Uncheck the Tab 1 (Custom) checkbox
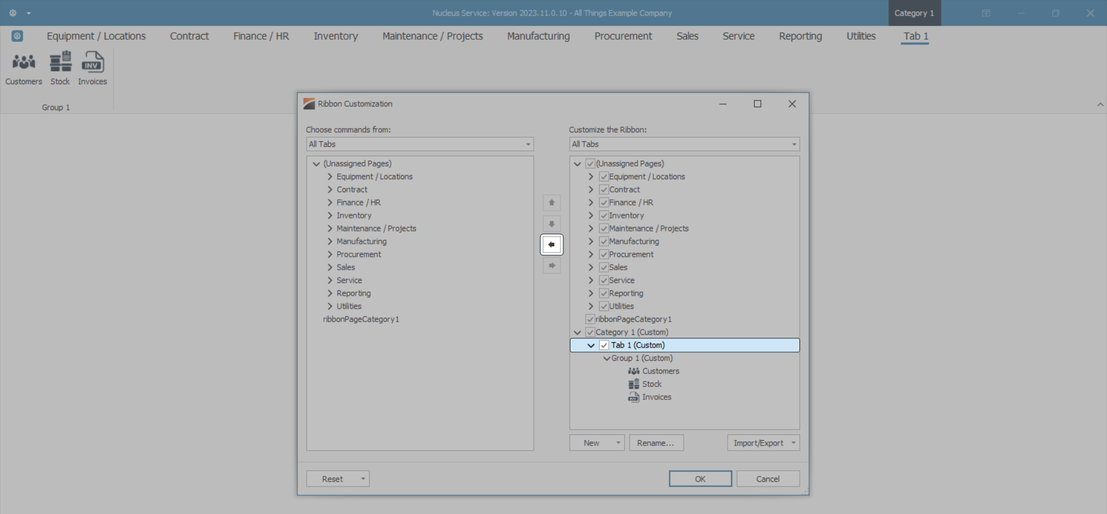Screen dimensions: 1107x514 (604, 345)
